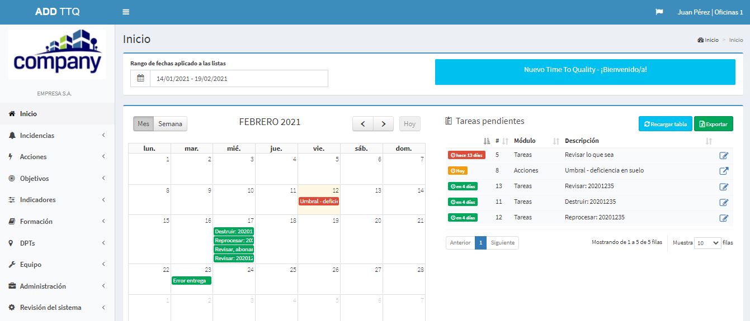Click the date range input field
Image resolution: width=750 pixels, height=321 pixels.
pos(238,79)
